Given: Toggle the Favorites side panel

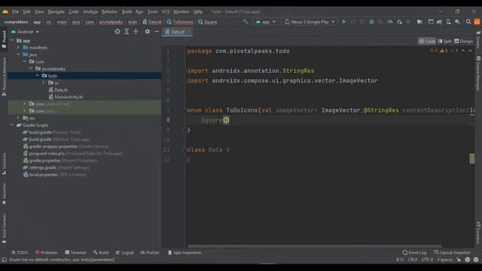Looking at the screenshot, I should 4,194.
